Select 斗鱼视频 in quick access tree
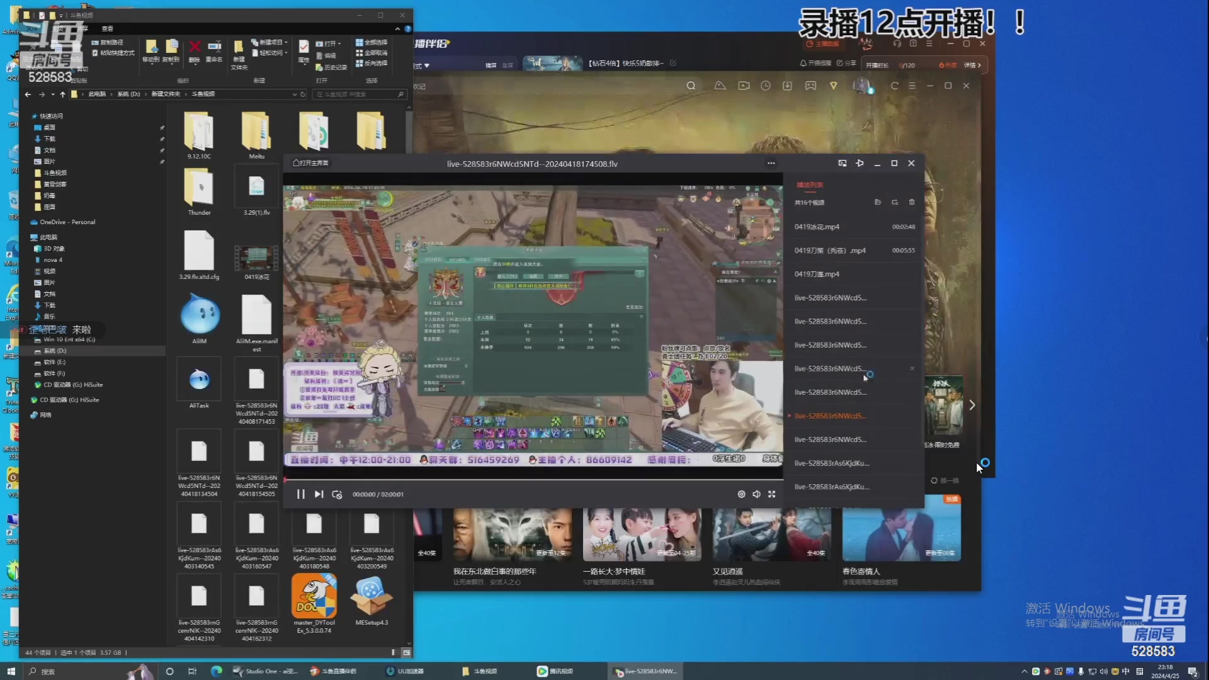 (x=55, y=173)
